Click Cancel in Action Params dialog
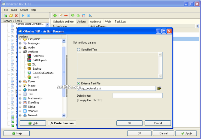 (x=158, y=123)
